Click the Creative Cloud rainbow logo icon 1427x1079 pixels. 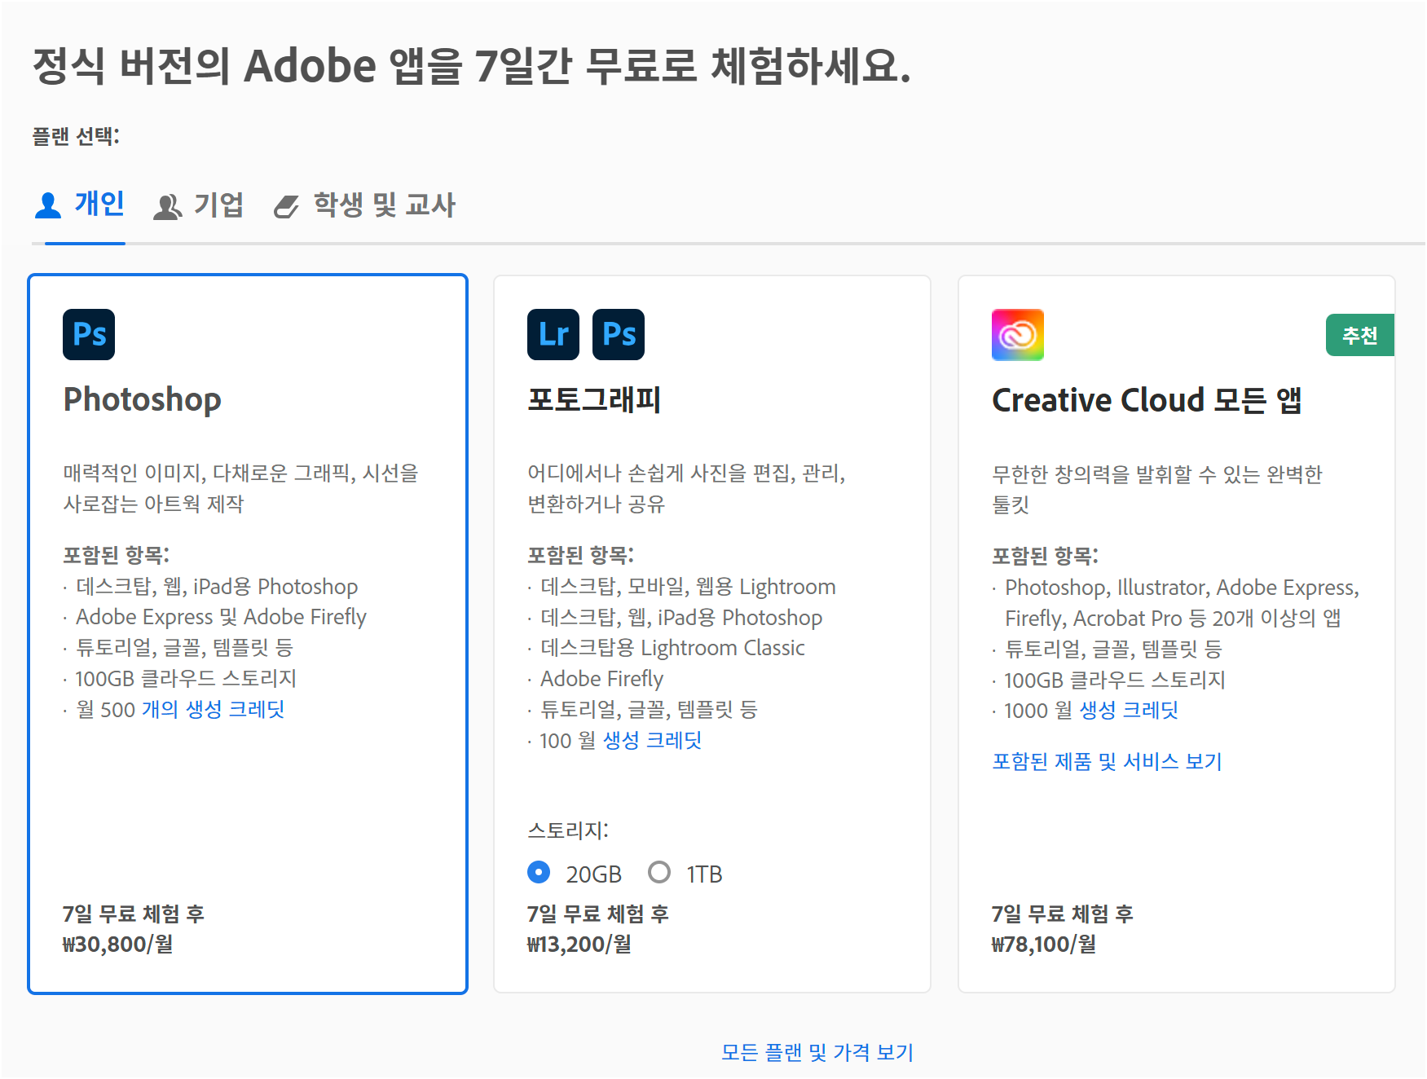tap(1017, 335)
